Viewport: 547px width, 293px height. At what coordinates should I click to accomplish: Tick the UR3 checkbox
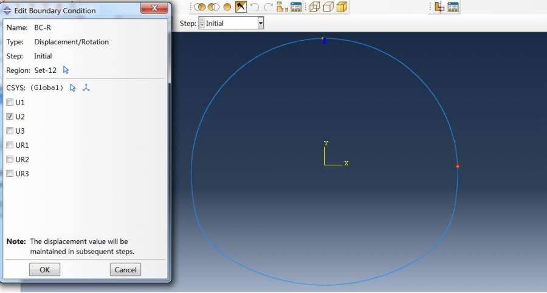coord(10,173)
